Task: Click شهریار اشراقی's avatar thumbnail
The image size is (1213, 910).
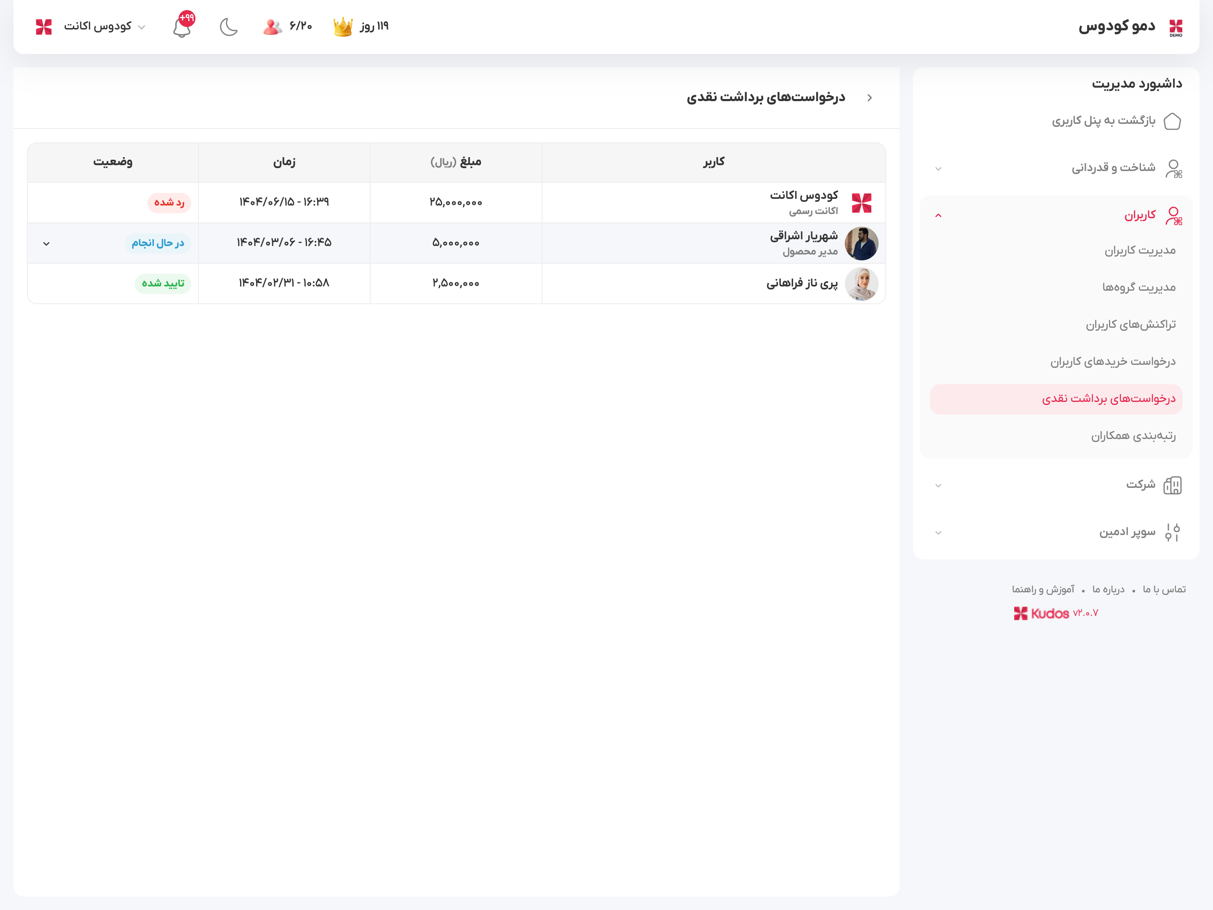Action: point(861,244)
